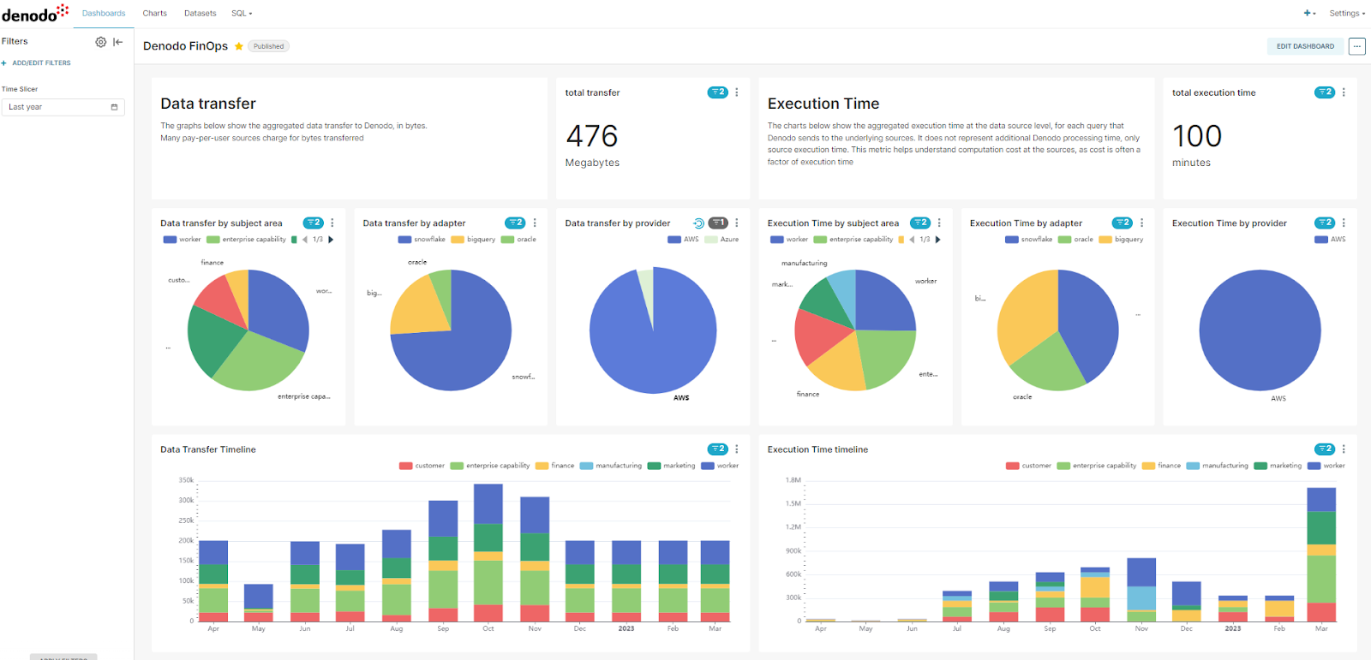Open Execution Time timeline options menu
The image size is (1371, 660).
pyautogui.click(x=1344, y=449)
